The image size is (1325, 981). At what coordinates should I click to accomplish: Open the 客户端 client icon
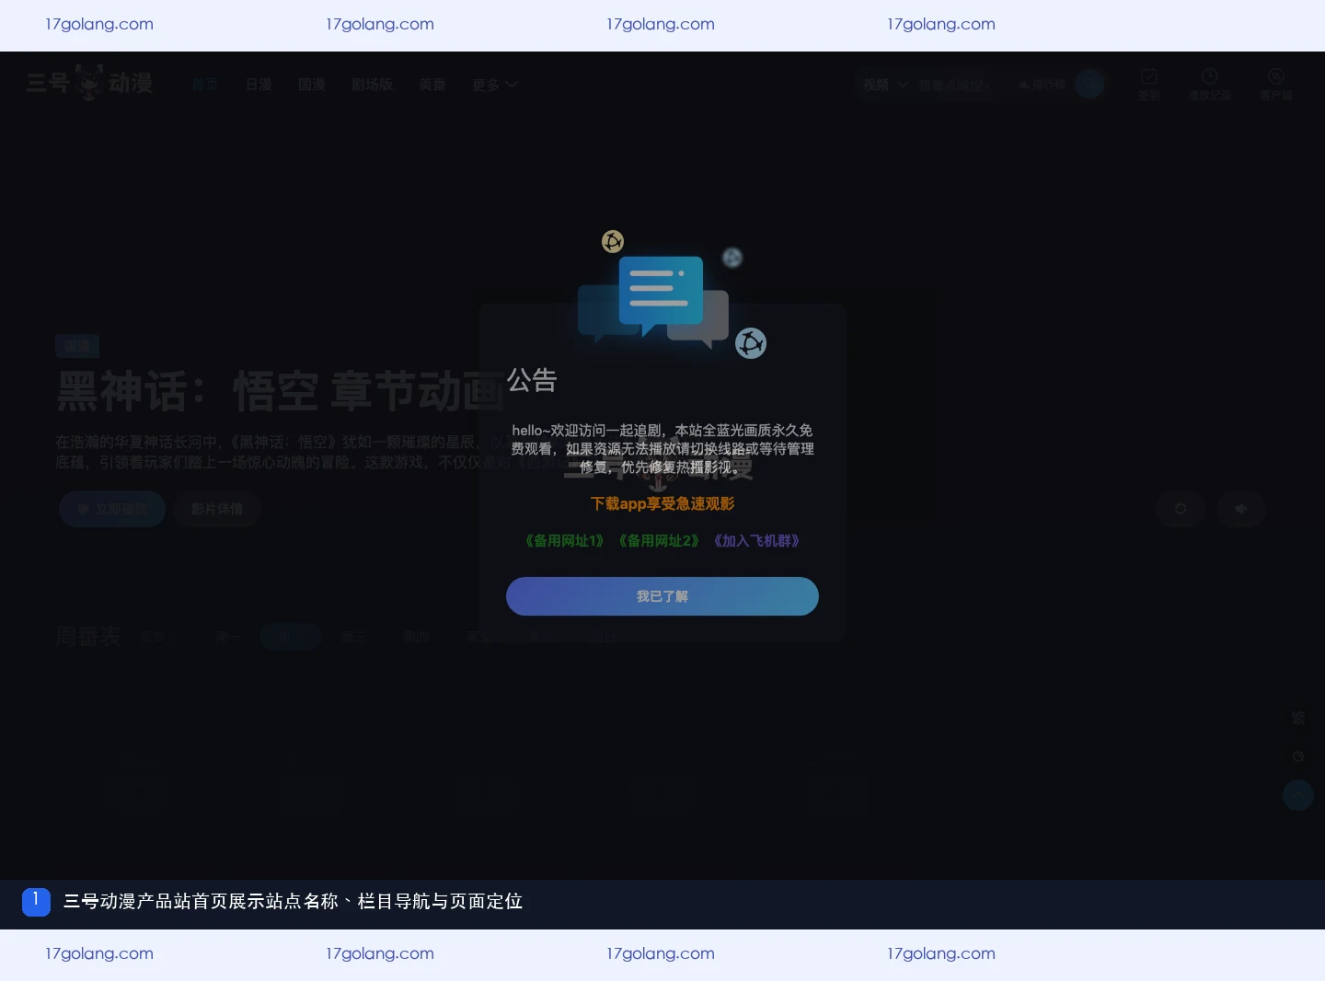click(x=1276, y=85)
